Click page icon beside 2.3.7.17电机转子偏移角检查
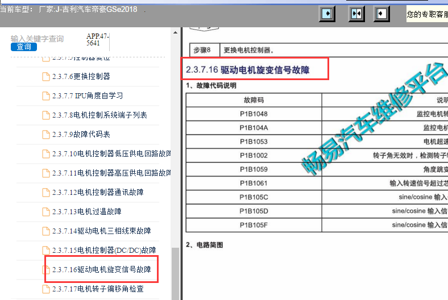The height and width of the screenshot is (300, 448). [46, 289]
